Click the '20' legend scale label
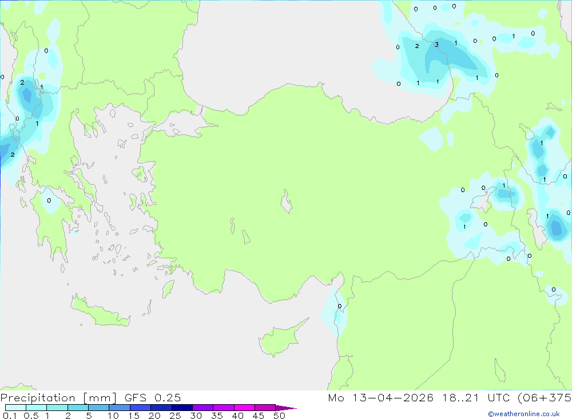Screen dimensions: 572x419 click(154, 416)
